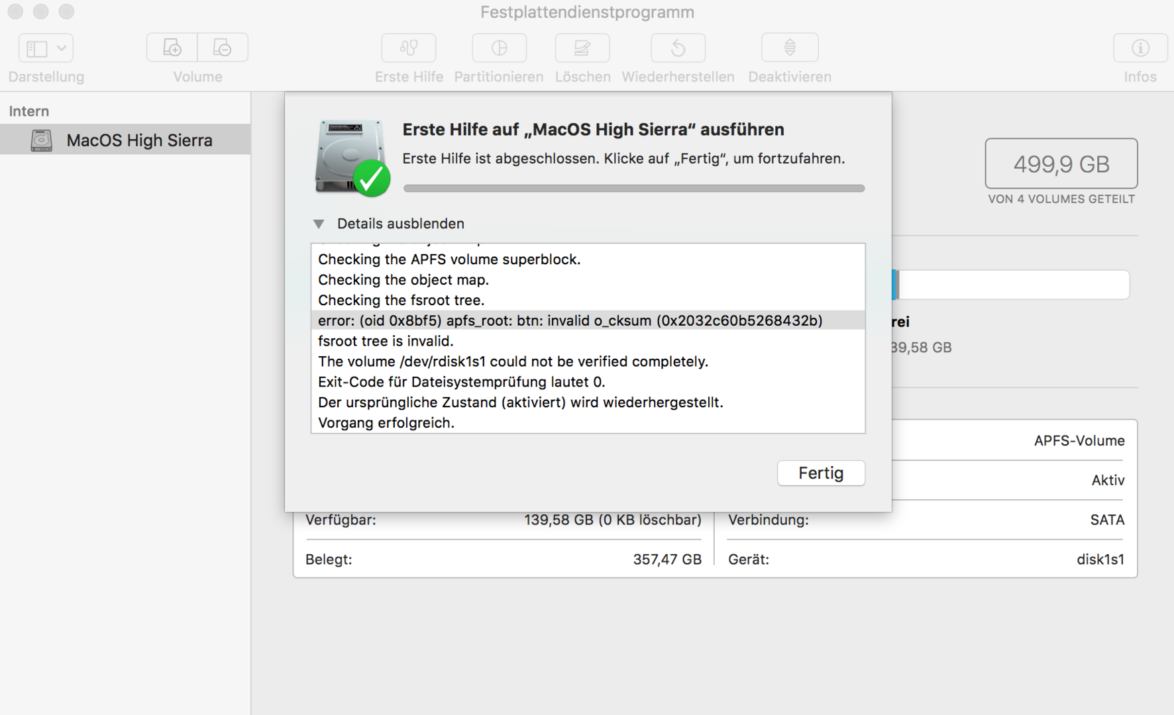The width and height of the screenshot is (1174, 715).
Task: Click the remove volume icon
Action: click(x=223, y=48)
